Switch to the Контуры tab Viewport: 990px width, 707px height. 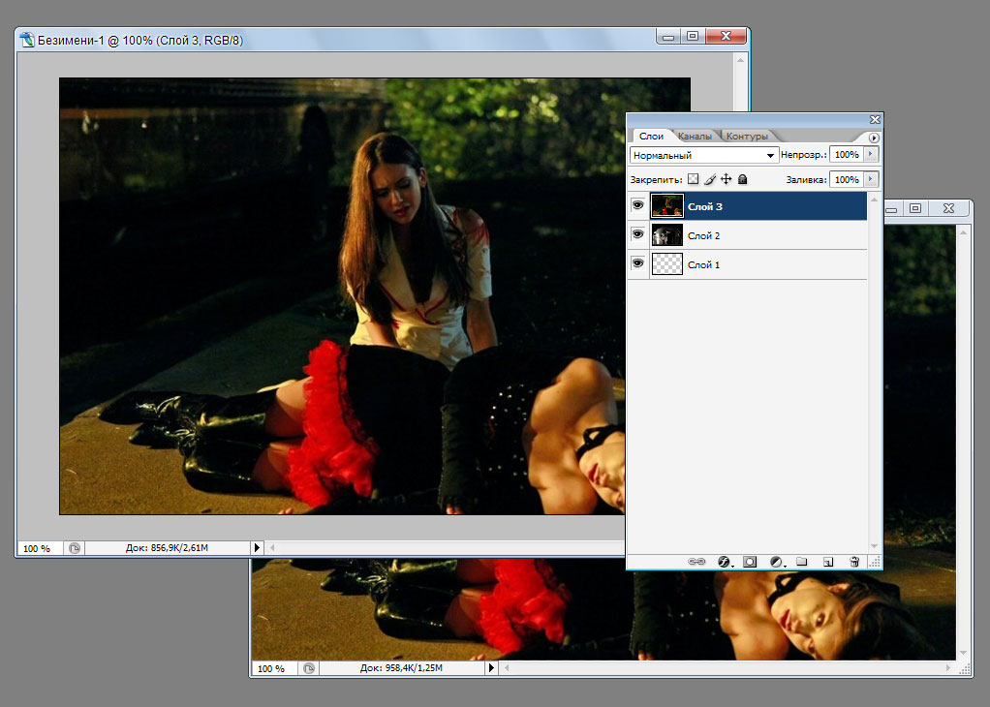tap(746, 137)
